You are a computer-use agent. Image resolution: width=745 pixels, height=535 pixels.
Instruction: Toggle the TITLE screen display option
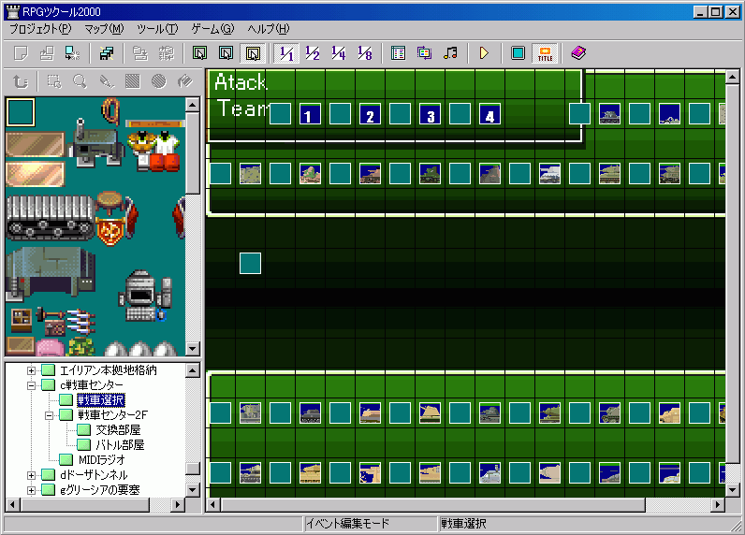pyautogui.click(x=545, y=52)
